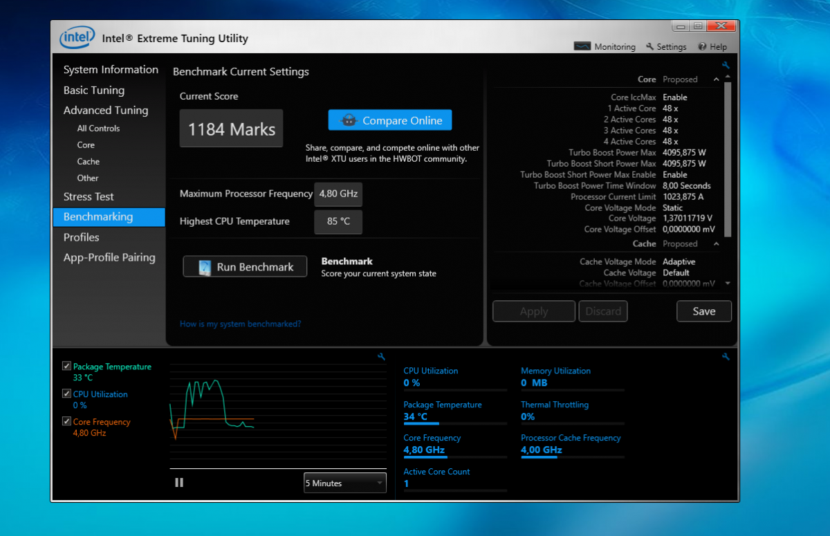Toggle the Package Temperature graph checkbox
The image size is (830, 536).
click(66, 366)
